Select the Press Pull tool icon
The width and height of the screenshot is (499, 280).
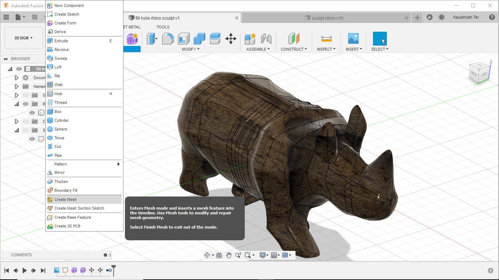tap(152, 39)
